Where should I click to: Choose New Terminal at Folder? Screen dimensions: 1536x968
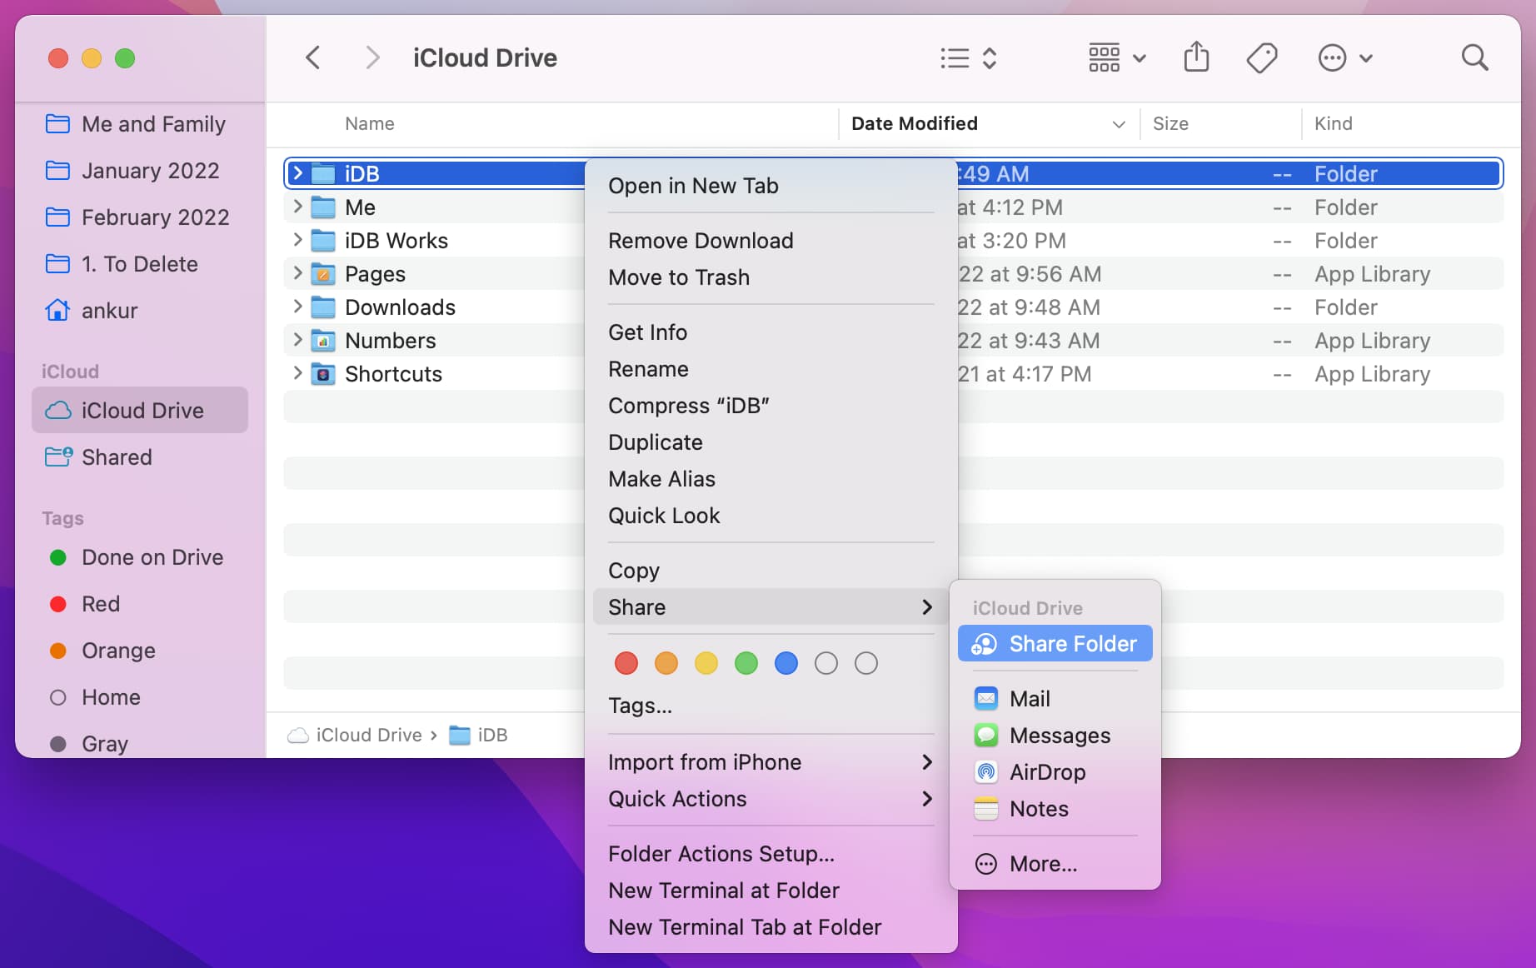771,891
